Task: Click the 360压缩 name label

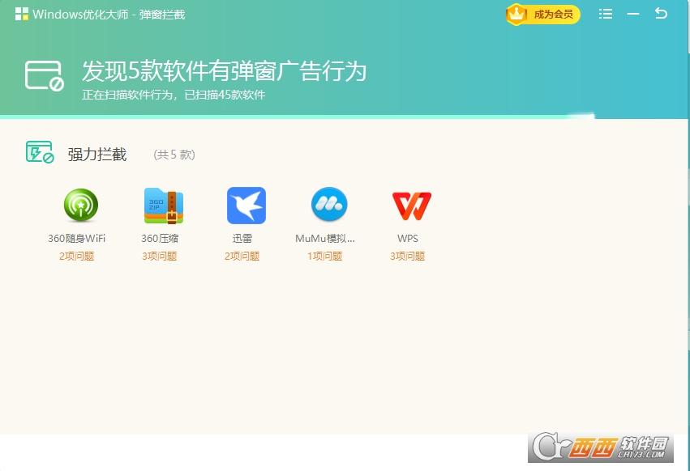Action: (160, 239)
